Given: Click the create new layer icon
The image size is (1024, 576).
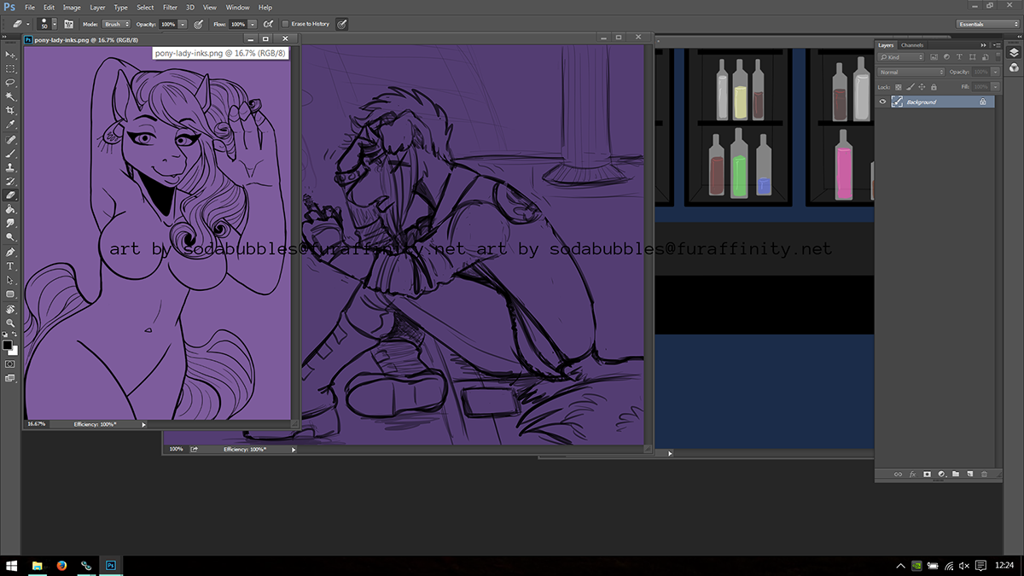Looking at the screenshot, I should (969, 474).
